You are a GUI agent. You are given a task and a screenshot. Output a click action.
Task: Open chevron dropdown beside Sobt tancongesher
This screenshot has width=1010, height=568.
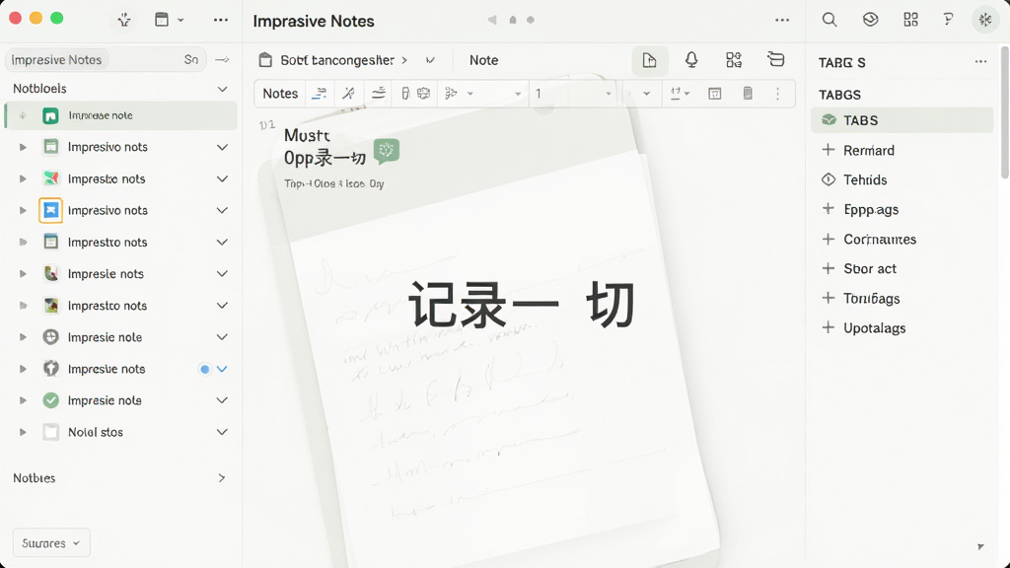click(430, 60)
